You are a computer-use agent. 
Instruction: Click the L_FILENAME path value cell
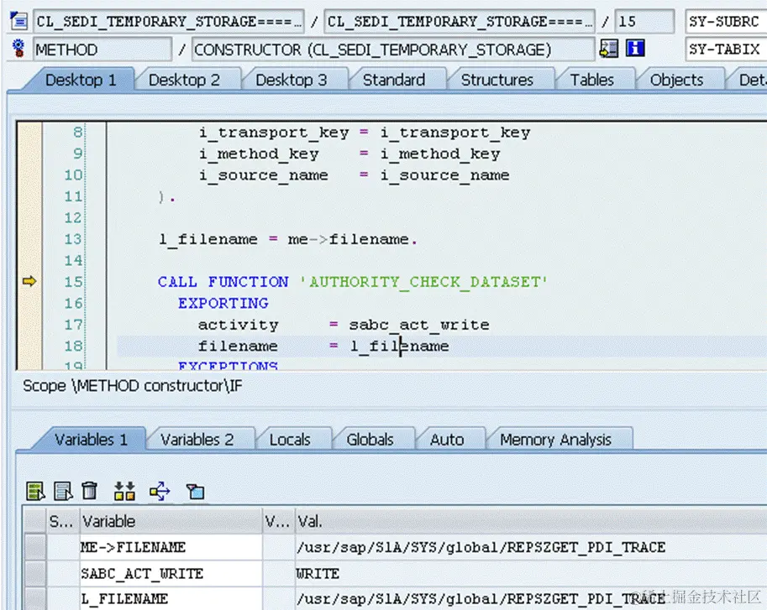click(x=531, y=599)
